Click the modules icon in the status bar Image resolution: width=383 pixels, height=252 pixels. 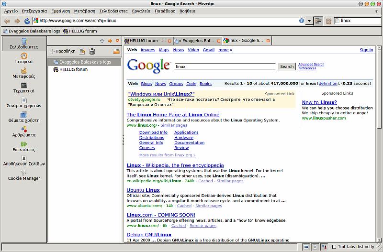[324, 247]
